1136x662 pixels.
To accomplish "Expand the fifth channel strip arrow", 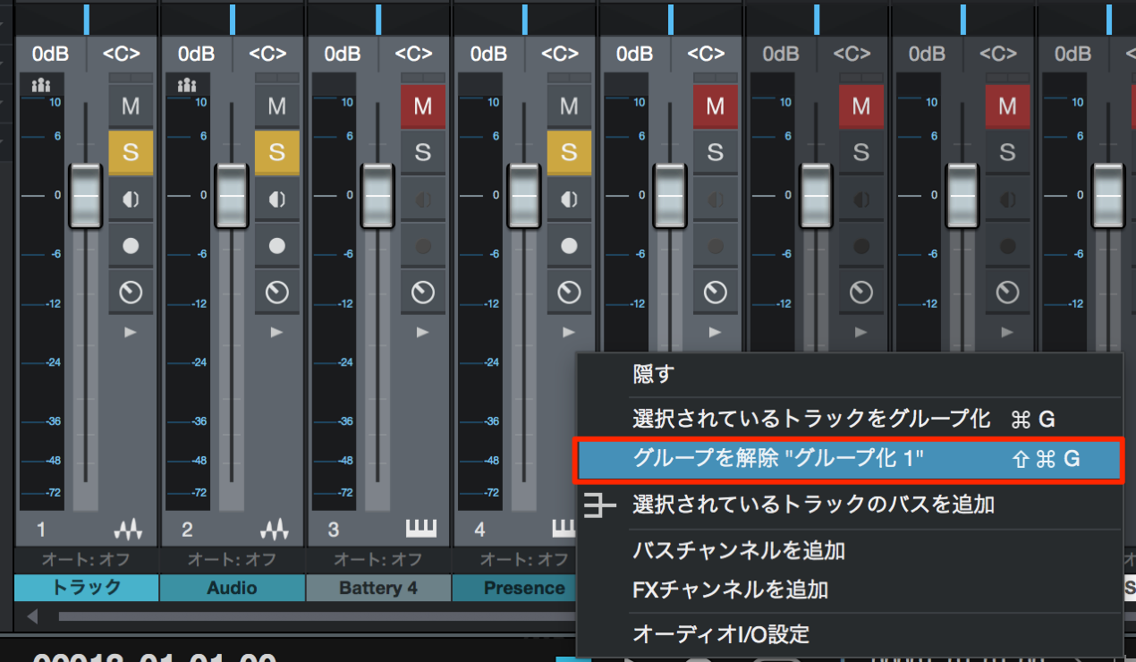I will 715,332.
